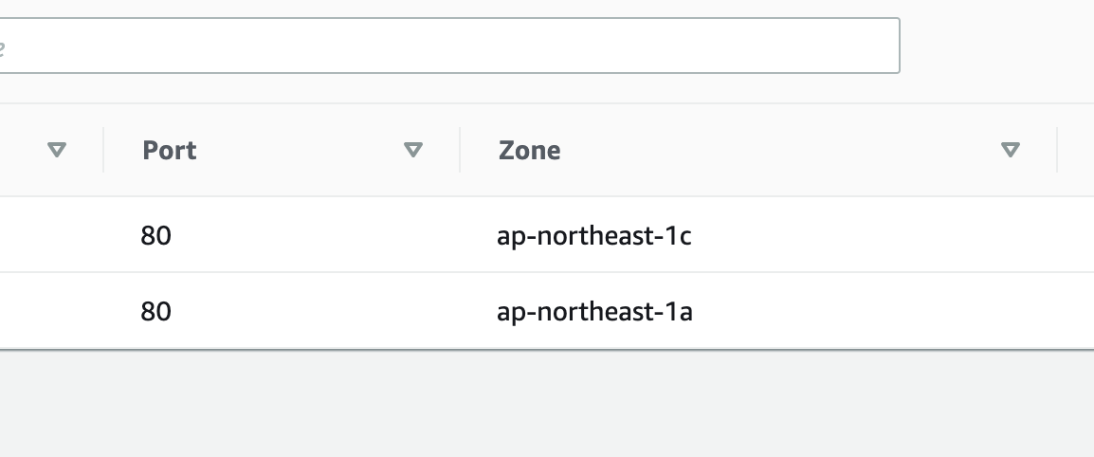Select the ap-northeast-1c zone cell

pyautogui.click(x=593, y=236)
